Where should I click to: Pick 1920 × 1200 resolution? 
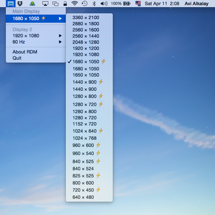tap(89, 48)
